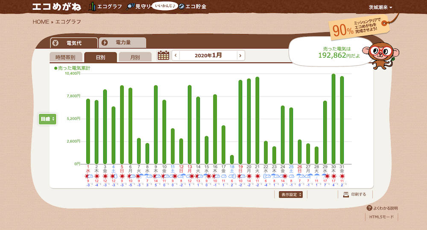Open the 目盛 scale dropdown
The height and width of the screenshot is (230, 427).
47,119
